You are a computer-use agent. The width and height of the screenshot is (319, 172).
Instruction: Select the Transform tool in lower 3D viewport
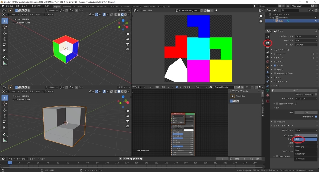pyautogui.click(x=5, y=128)
